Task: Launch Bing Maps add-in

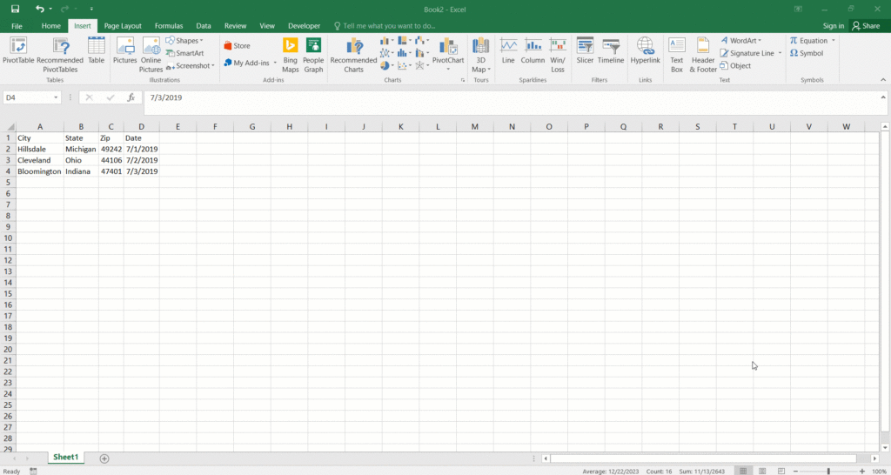Action: [290, 52]
